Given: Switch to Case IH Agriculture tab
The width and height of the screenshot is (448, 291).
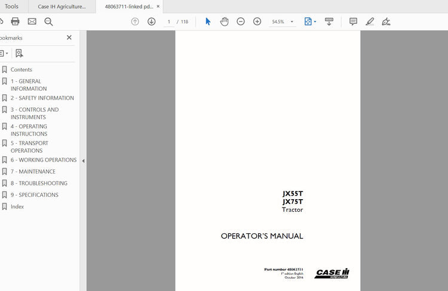Looking at the screenshot, I should pyautogui.click(x=62, y=7).
